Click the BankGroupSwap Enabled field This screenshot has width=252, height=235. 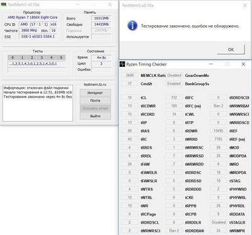coord(174,84)
